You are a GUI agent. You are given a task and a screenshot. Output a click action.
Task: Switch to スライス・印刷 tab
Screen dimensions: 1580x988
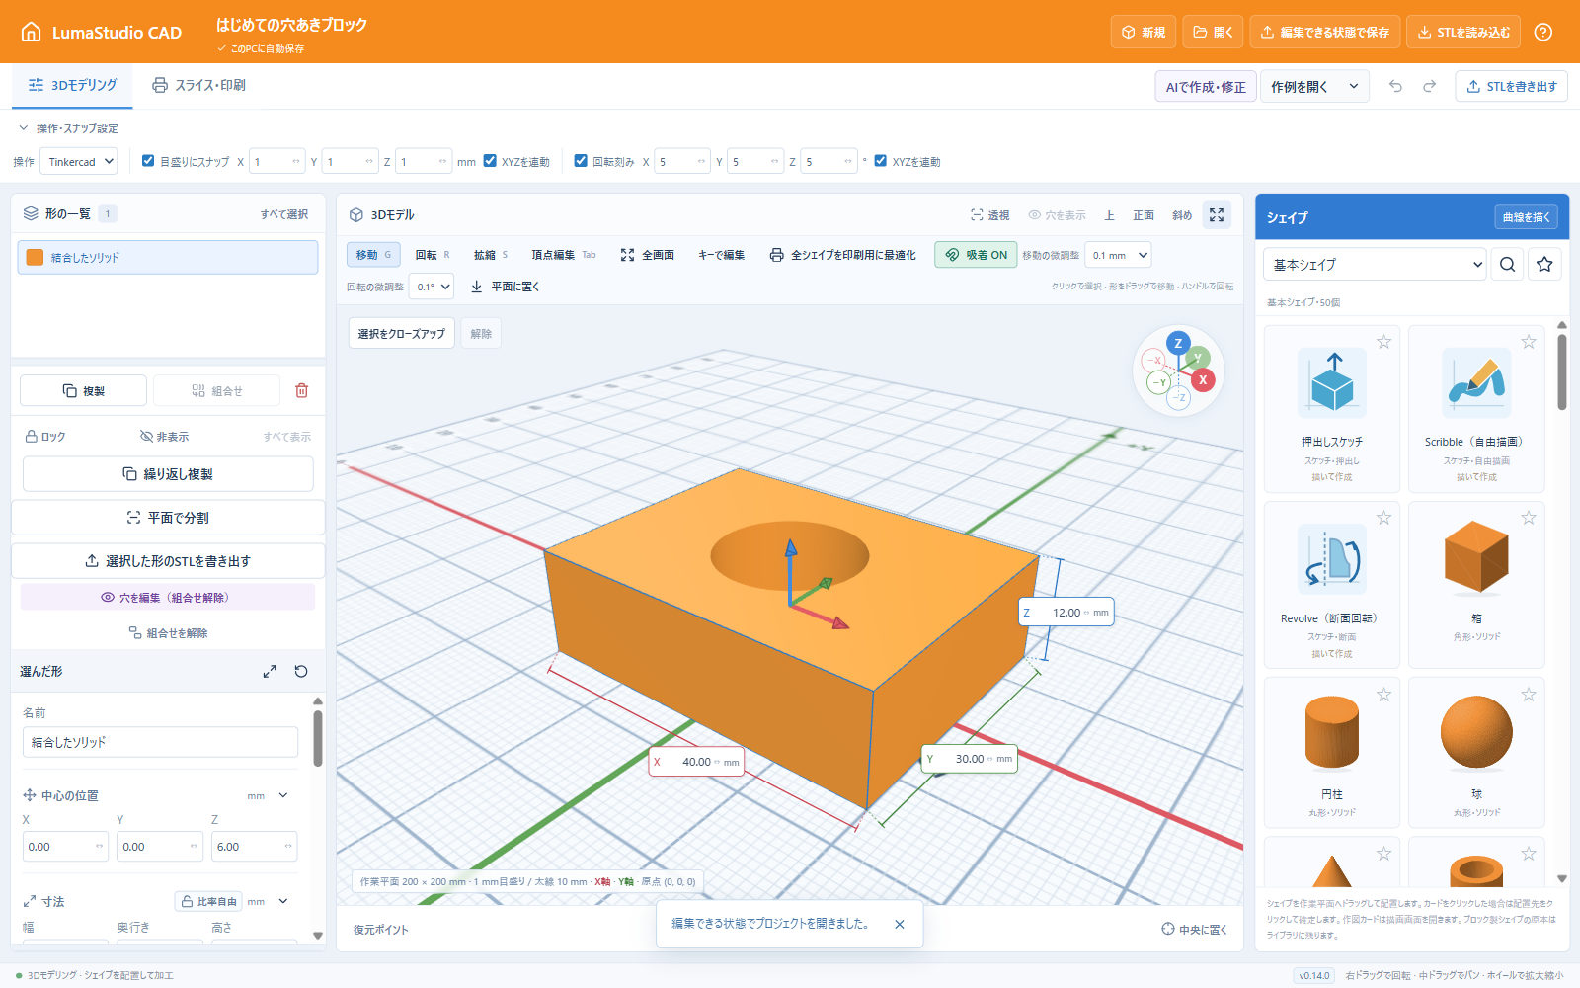(198, 85)
